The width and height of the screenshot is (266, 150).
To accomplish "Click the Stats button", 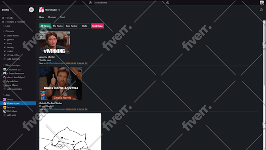I will coord(84,26).
